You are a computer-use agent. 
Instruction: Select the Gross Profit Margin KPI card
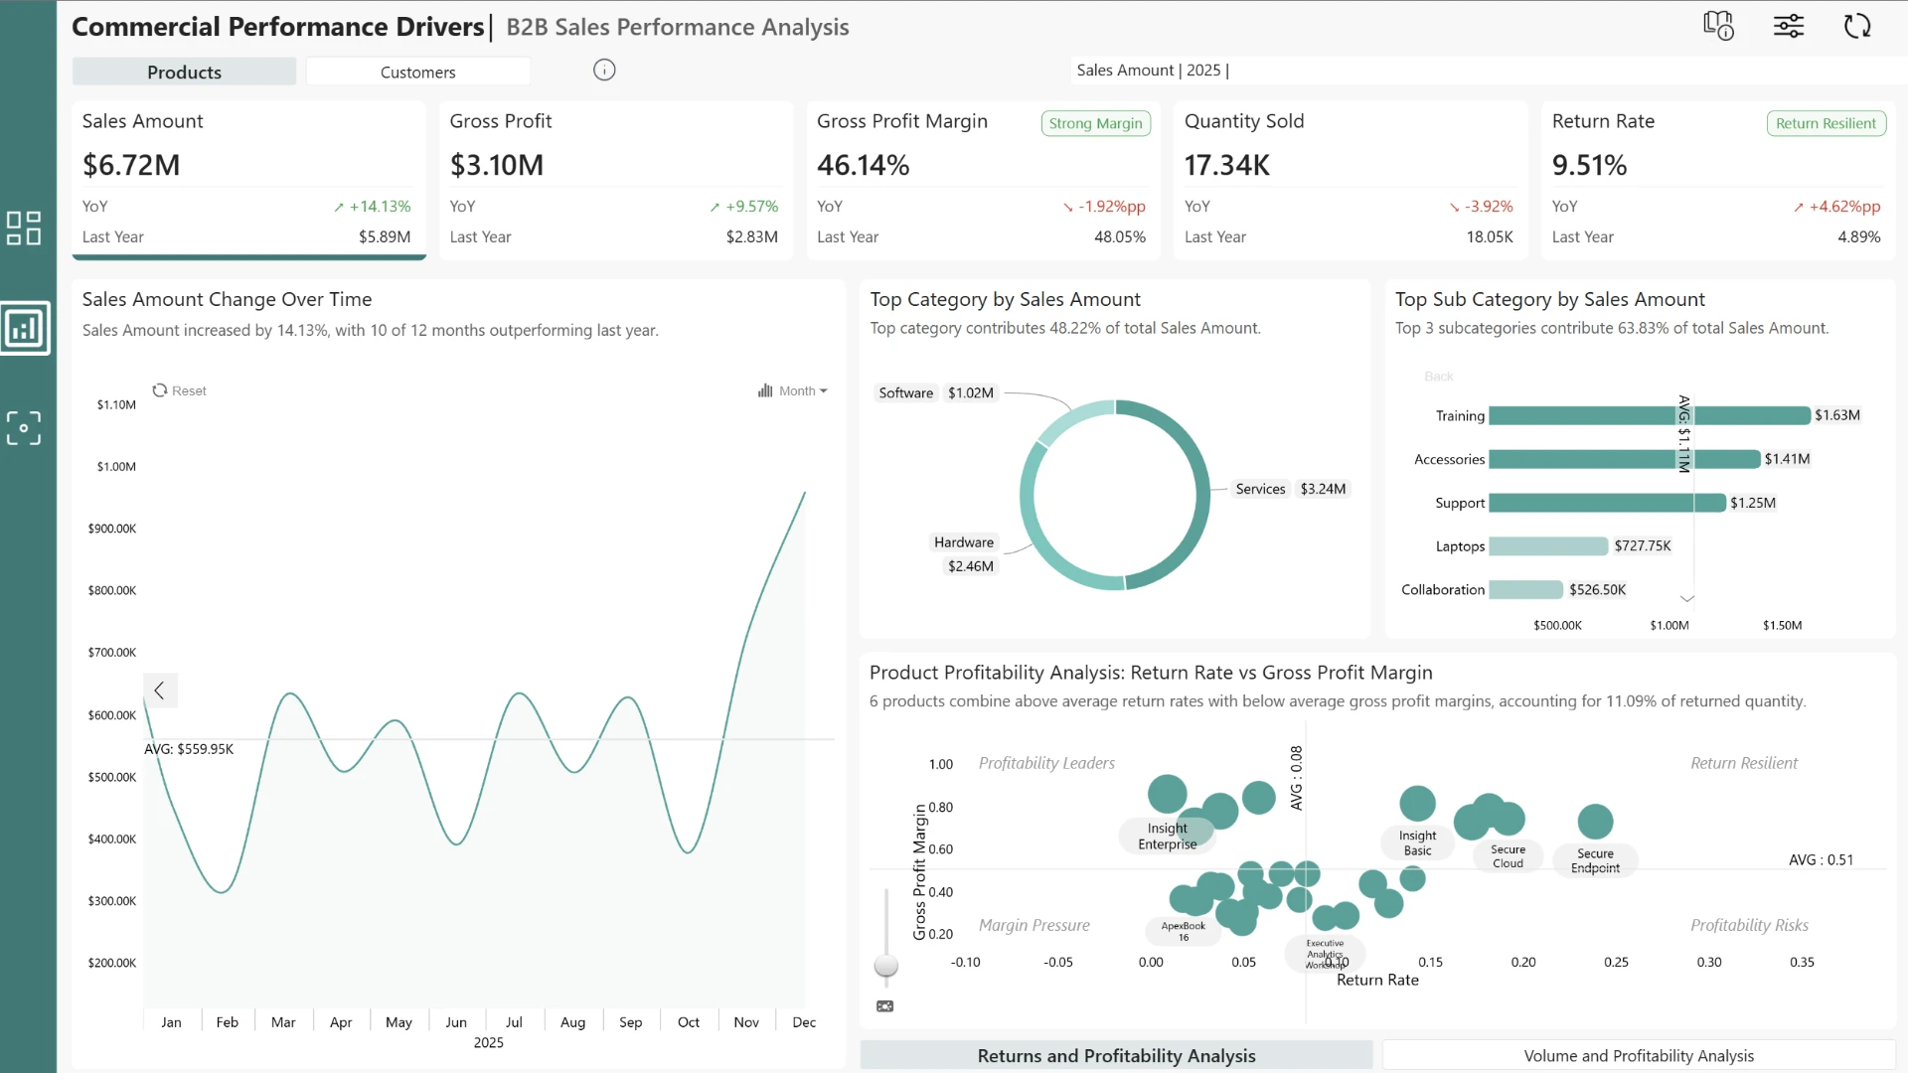[x=984, y=180]
